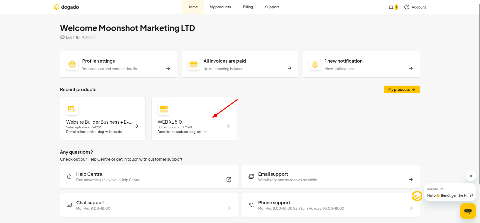Click the credit card invoices icon
This screenshot has height=223, width=480.
coord(193,64)
